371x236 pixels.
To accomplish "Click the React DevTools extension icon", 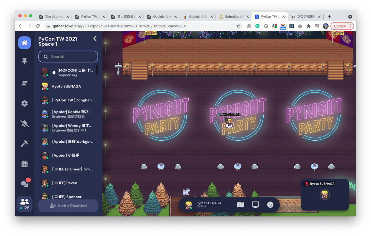I will [x=292, y=26].
